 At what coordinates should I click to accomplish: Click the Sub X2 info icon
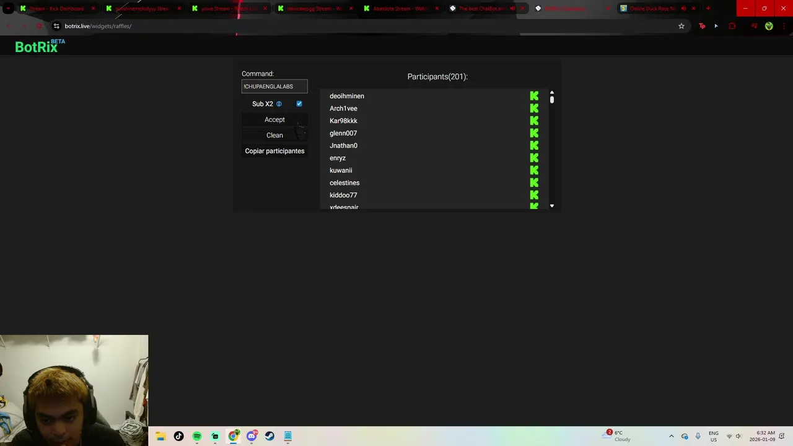279,104
